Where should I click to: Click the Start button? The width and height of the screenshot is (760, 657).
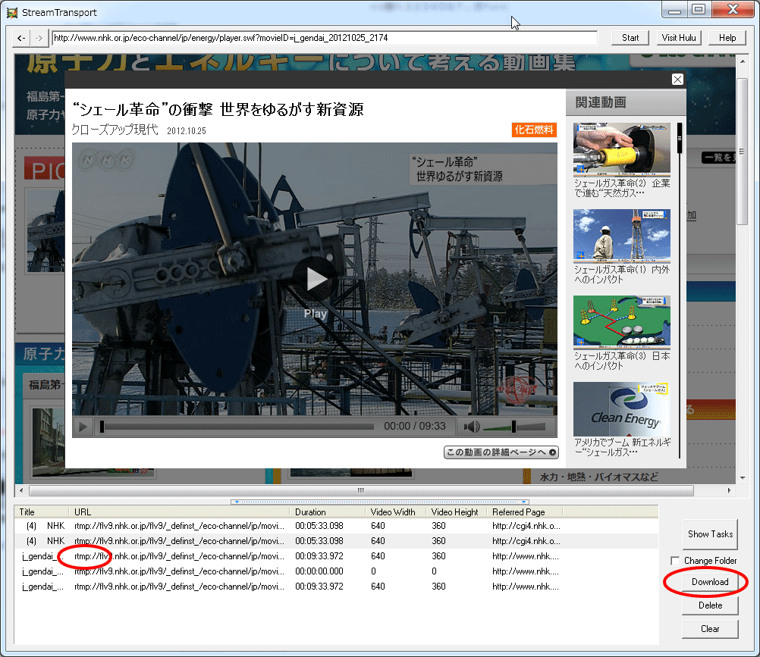pyautogui.click(x=630, y=38)
